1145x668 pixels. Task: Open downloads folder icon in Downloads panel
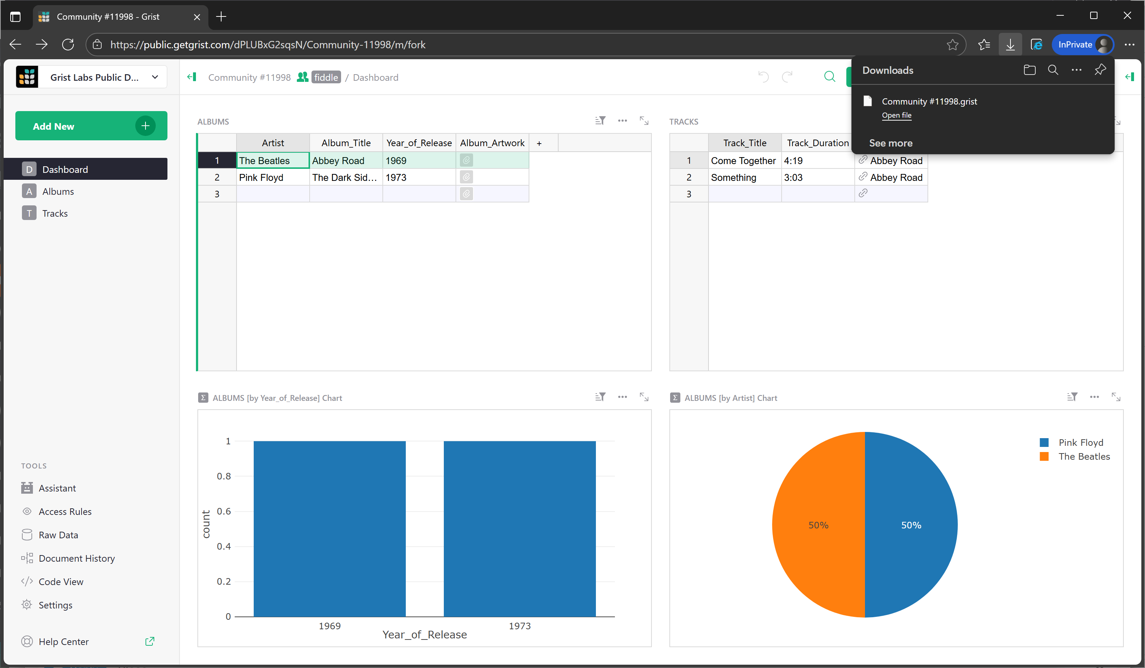click(1029, 70)
